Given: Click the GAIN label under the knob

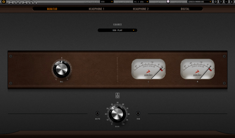Looking at the screenshot, I should coord(117,127).
